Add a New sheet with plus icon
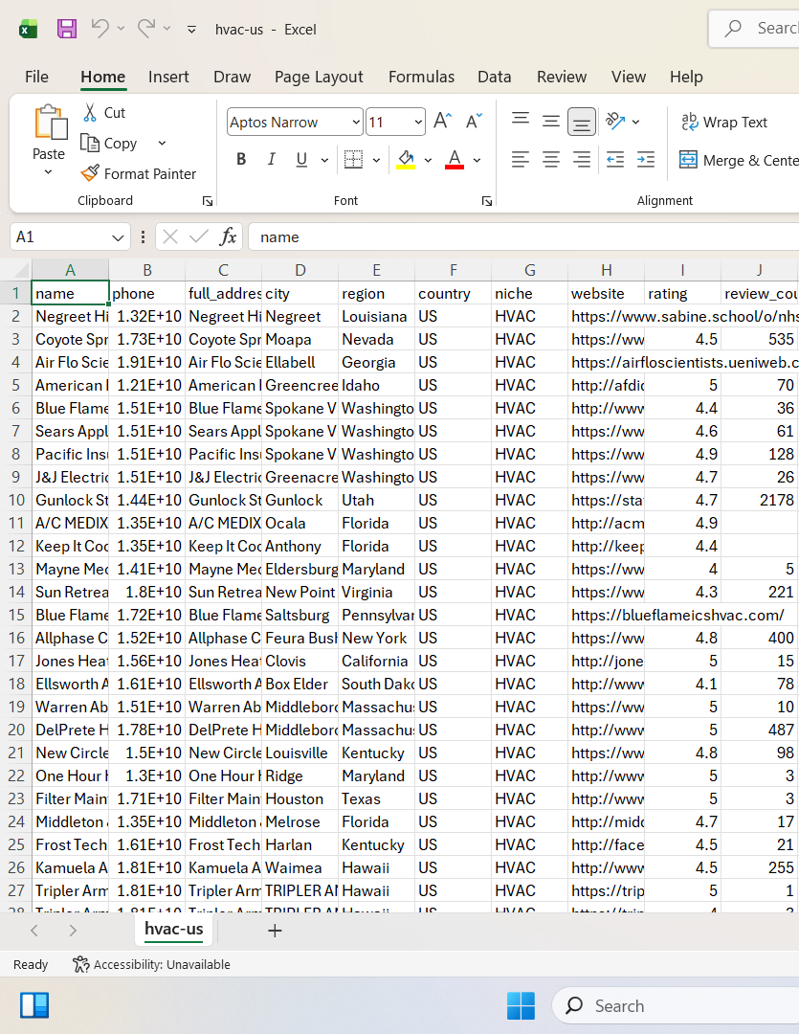Screen dimensions: 799x1034 tap(275, 931)
